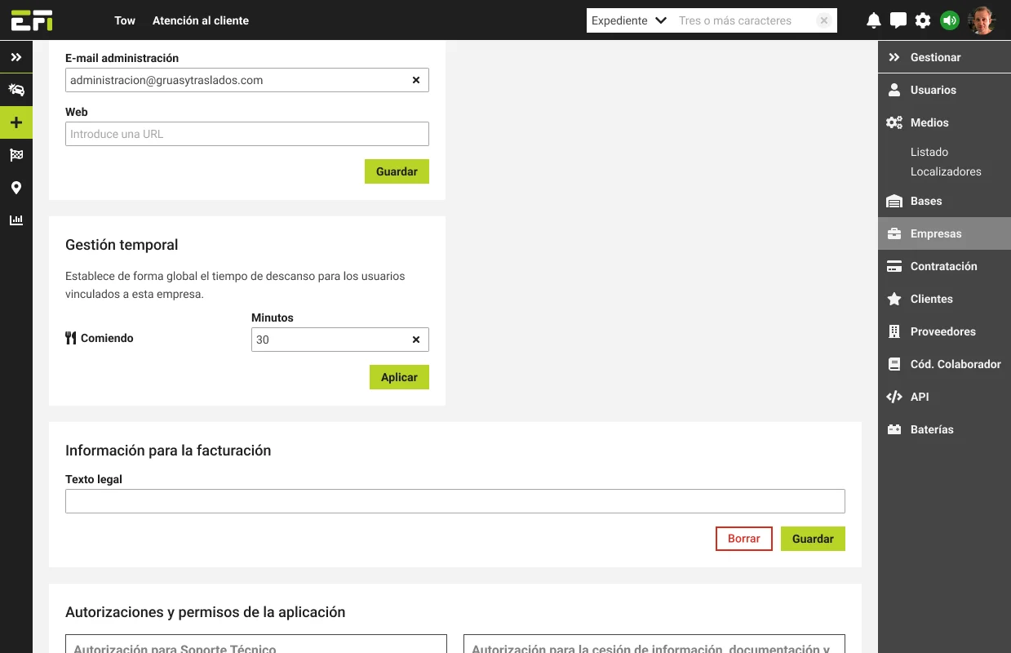The image size is (1011, 653).
Task: Click the Contratación credit card icon
Action: pos(894,266)
